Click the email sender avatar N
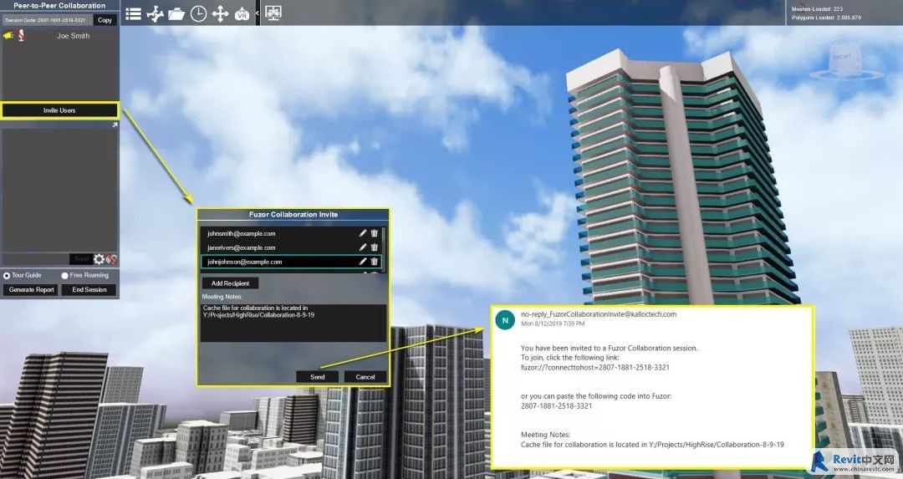 pyautogui.click(x=505, y=320)
